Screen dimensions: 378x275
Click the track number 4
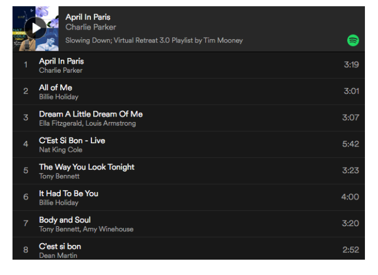[26, 144]
